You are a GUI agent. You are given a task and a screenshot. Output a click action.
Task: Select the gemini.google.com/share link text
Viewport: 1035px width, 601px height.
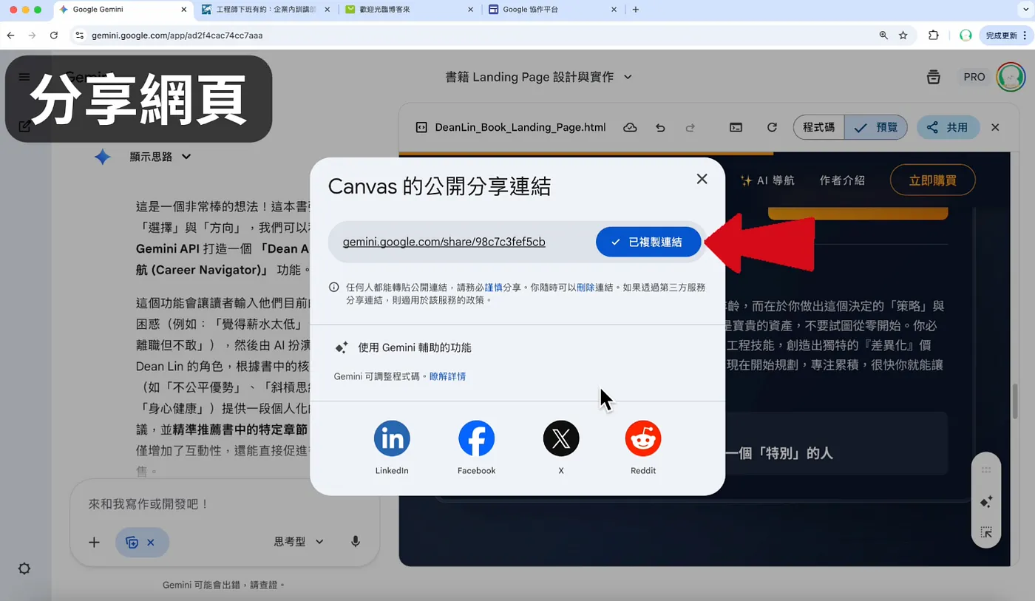click(444, 242)
